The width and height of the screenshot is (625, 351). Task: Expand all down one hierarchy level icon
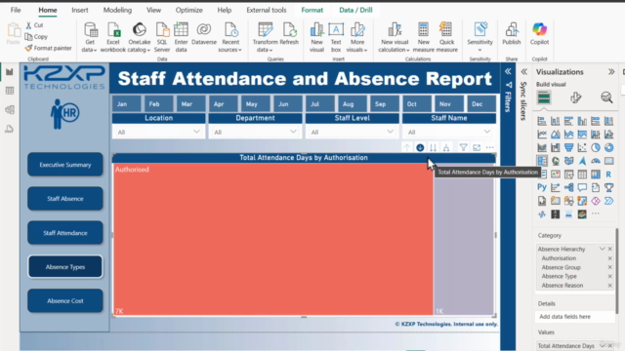446,147
